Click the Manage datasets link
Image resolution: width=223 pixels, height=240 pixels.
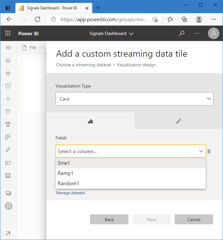point(70,193)
